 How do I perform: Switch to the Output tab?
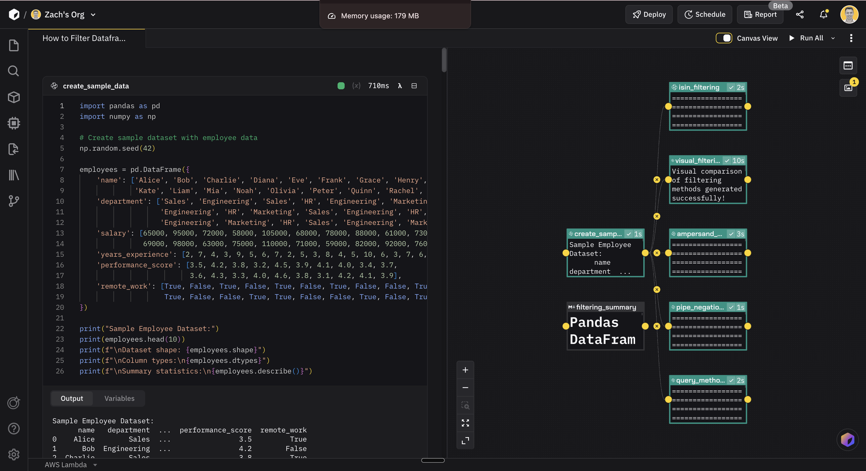tap(72, 398)
